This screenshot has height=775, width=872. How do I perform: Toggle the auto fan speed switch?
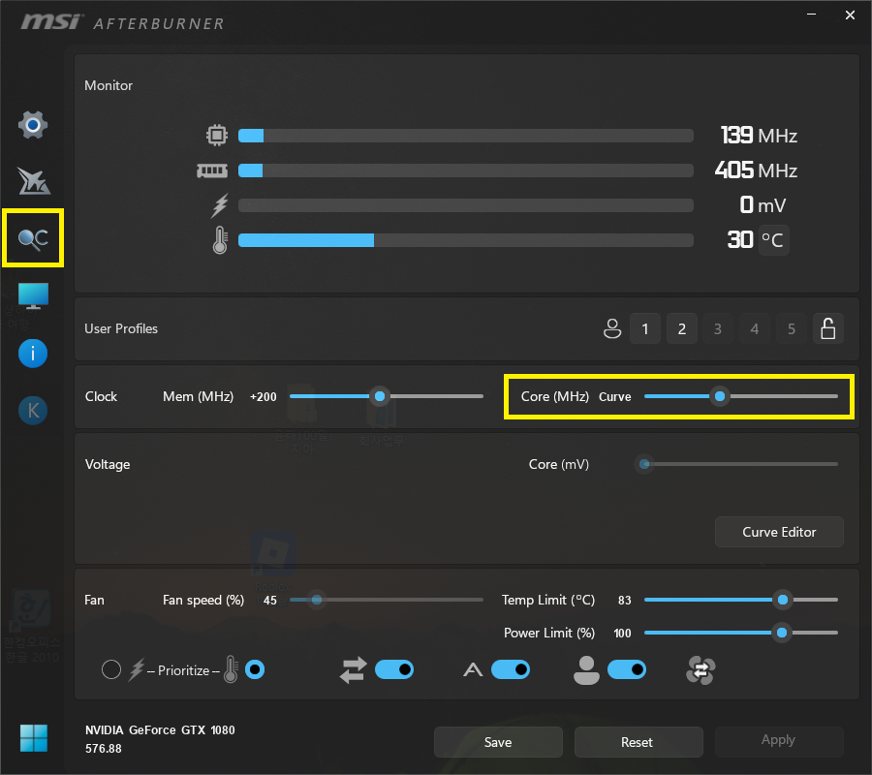[511, 670]
